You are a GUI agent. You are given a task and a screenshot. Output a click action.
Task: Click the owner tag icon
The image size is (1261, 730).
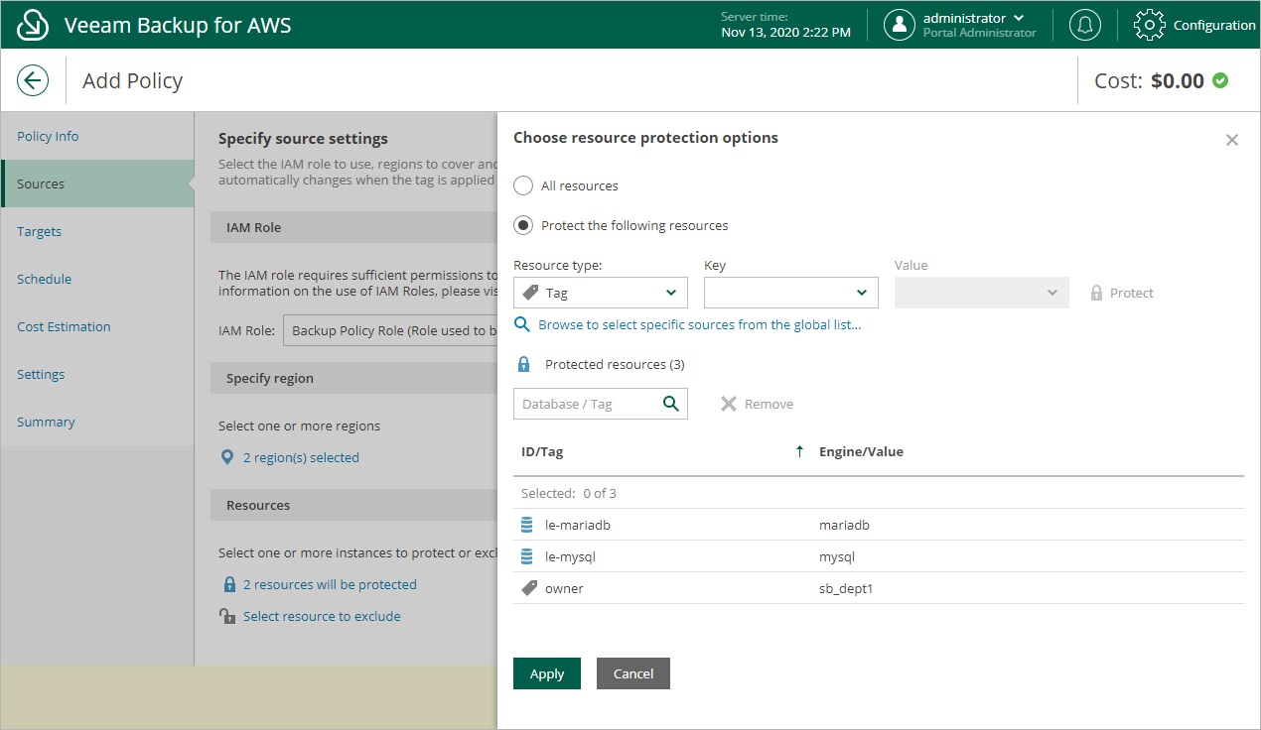point(529,588)
